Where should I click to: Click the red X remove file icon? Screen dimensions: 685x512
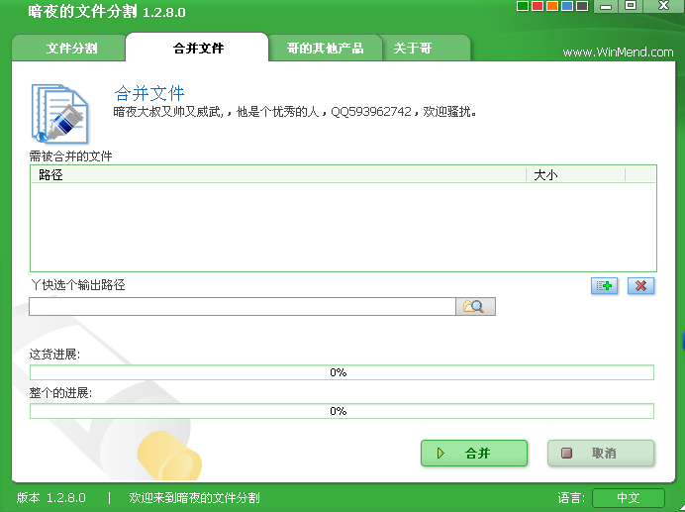point(640,286)
